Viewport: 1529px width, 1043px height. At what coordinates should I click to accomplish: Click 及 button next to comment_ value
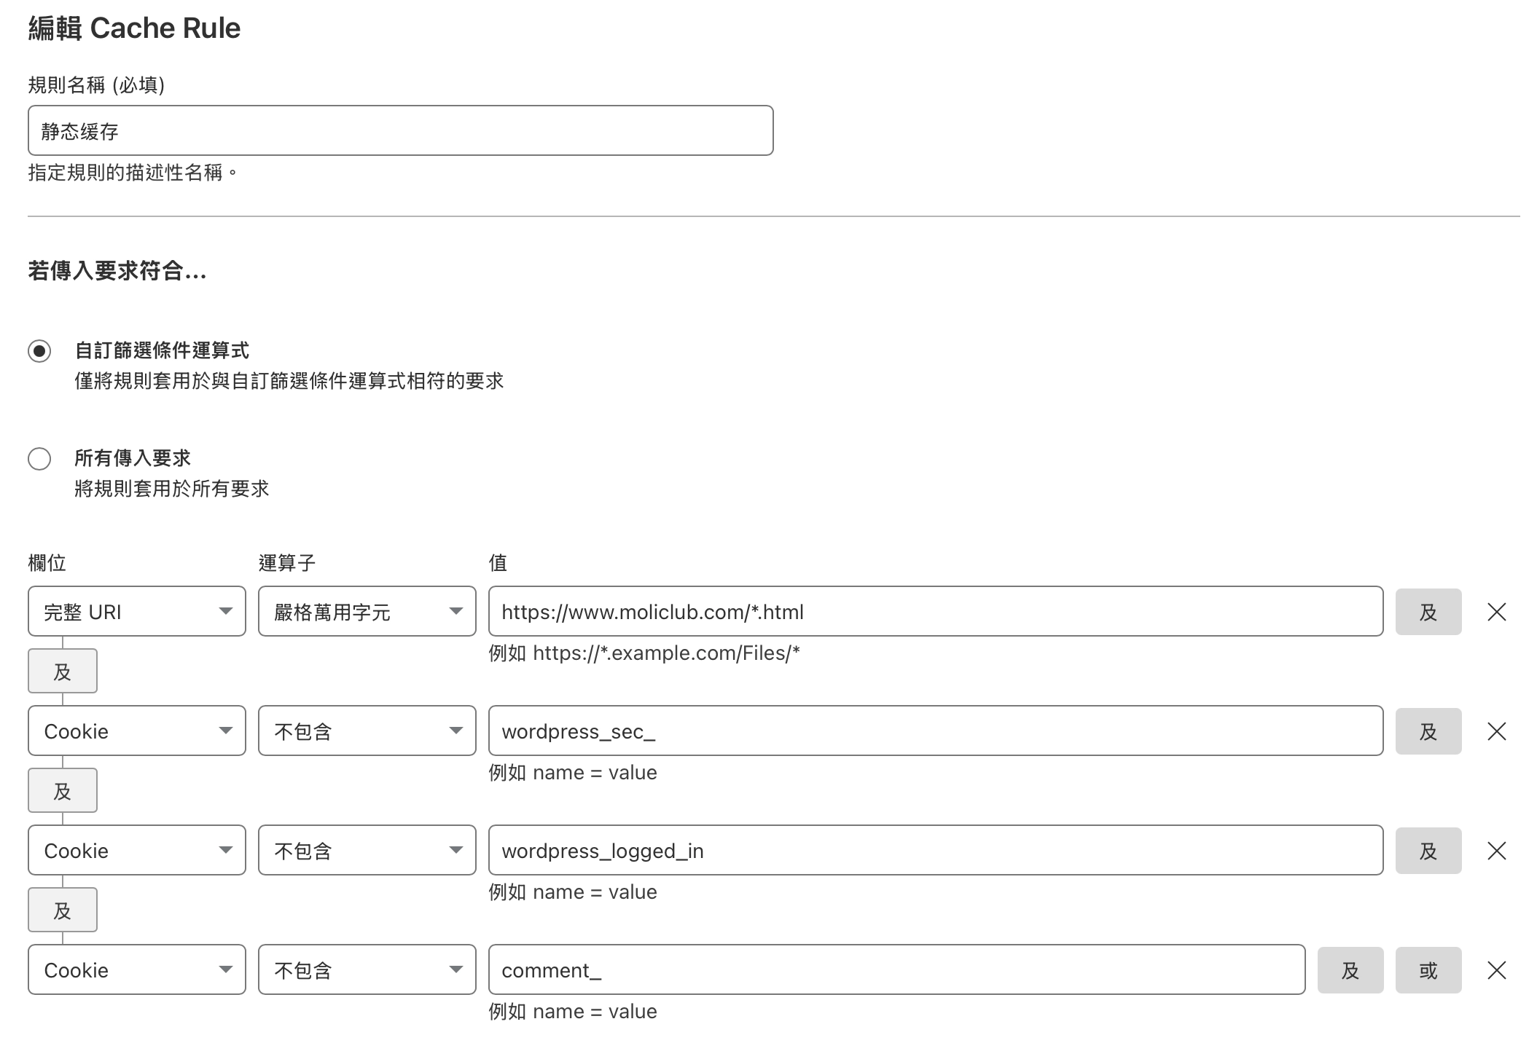(1350, 970)
